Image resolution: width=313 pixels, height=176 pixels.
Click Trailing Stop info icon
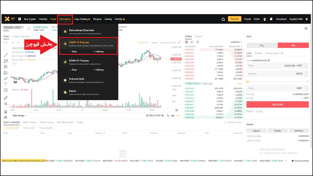282,53
